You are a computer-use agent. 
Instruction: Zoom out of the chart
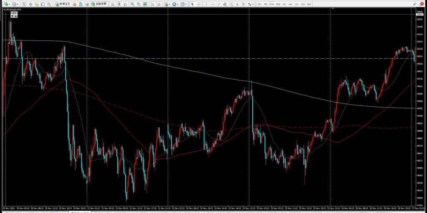tap(138, 4)
